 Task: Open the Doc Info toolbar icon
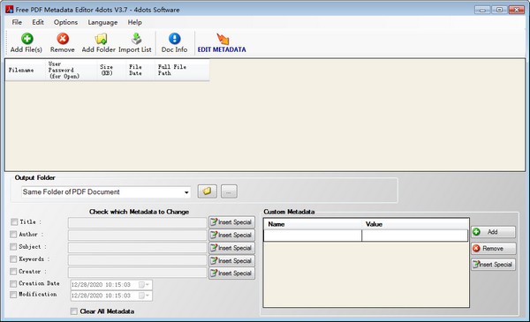pyautogui.click(x=174, y=39)
